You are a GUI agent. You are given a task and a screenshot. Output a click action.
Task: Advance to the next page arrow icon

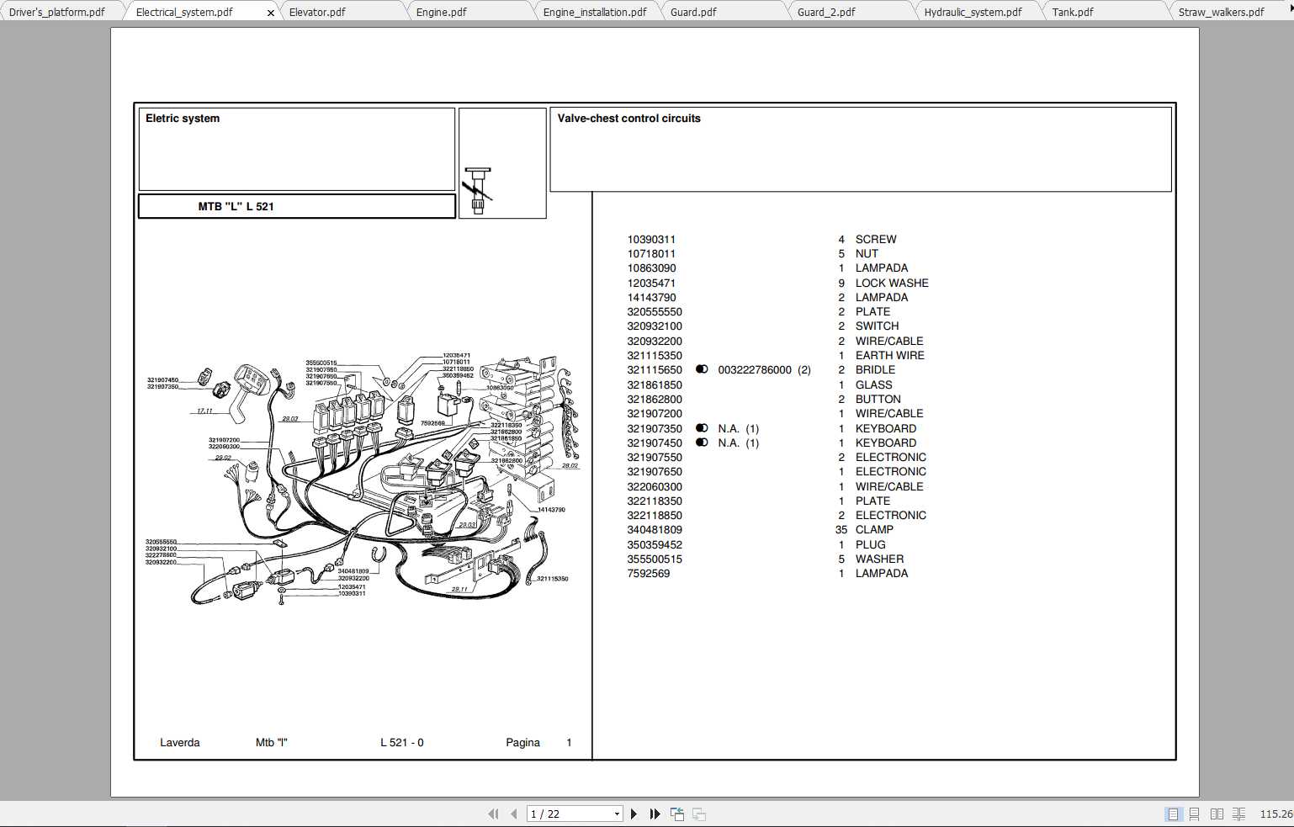(634, 814)
